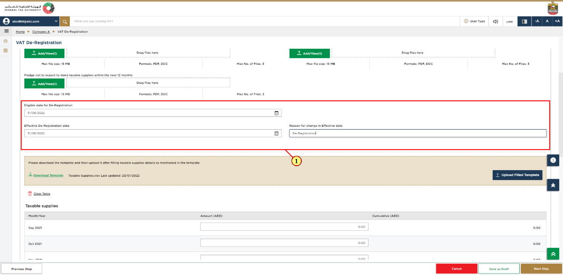Click Add/View(1) under Pledge statement
Screen dimensions: 563x275
(x=44, y=83)
